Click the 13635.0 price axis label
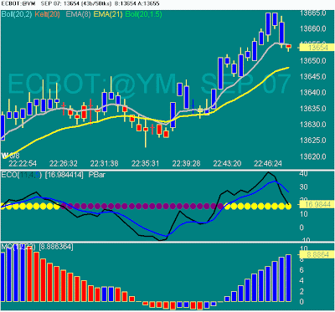The width and height of the screenshot is (335, 312). pyautogui.click(x=313, y=108)
